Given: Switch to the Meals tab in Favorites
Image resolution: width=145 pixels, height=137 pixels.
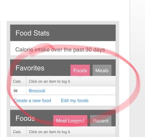Looking at the screenshot, I should click(102, 70).
